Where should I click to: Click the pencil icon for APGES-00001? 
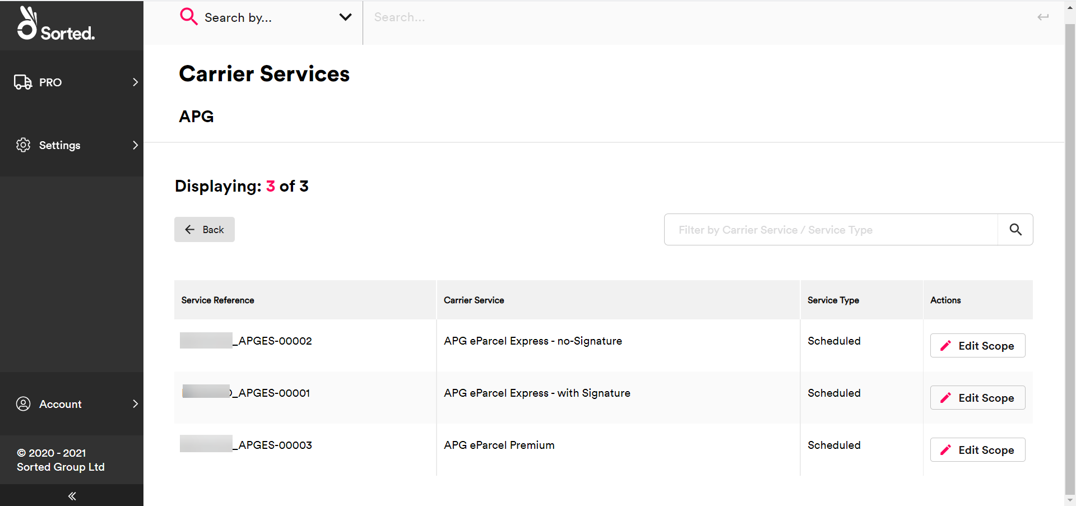coord(945,398)
